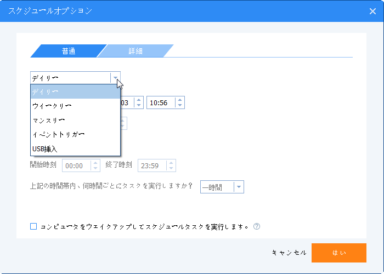
Task: Enable the wake computer for schedule checkbox
Action: [x=33, y=226]
